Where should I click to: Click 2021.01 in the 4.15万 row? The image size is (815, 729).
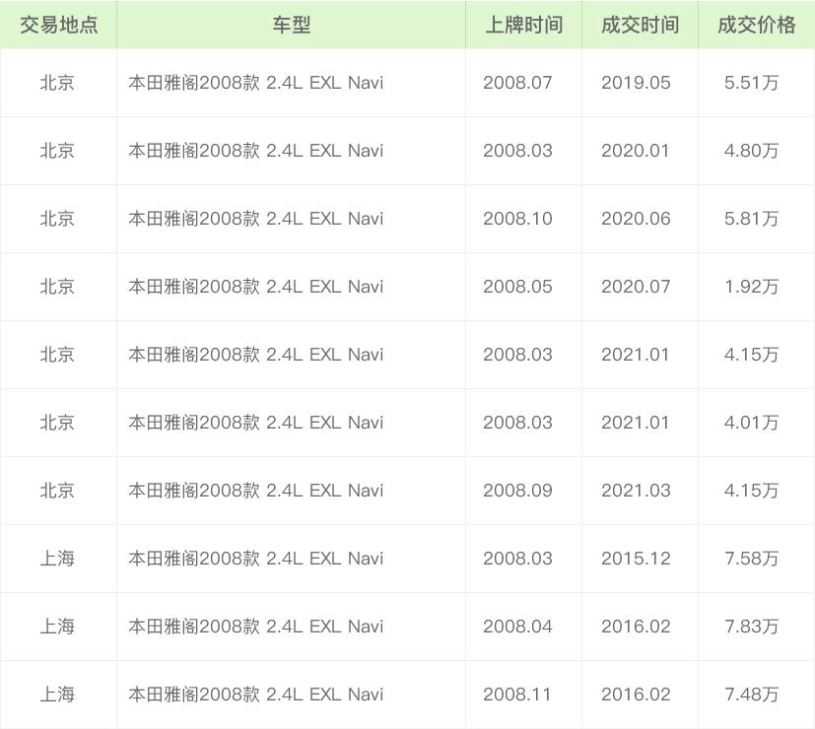pyautogui.click(x=636, y=355)
